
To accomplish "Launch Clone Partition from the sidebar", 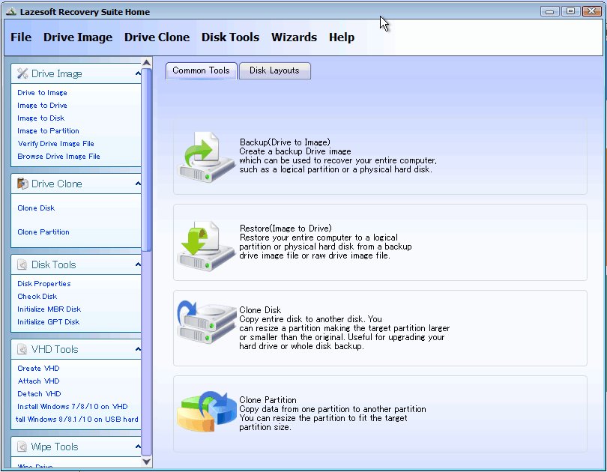I will 43,232.
